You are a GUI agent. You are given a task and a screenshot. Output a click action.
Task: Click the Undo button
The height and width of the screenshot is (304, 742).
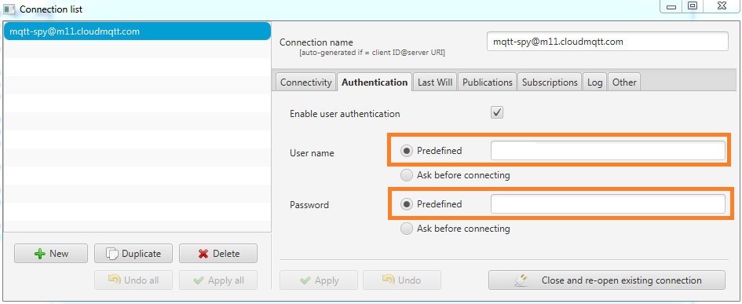402,280
